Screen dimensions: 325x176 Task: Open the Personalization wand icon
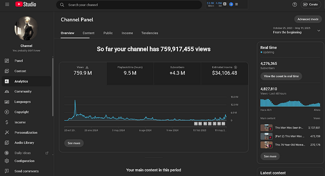pos(7,133)
